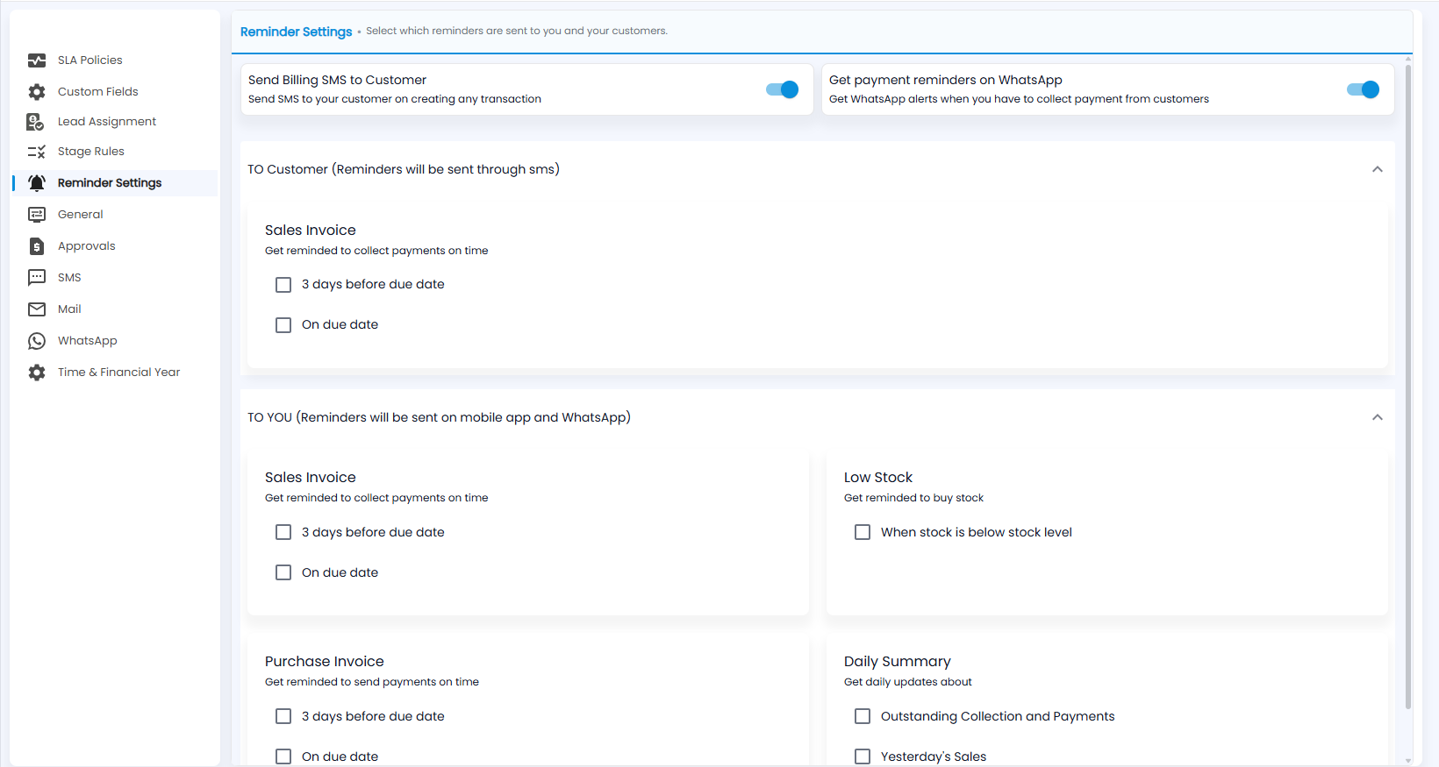This screenshot has height=767, width=1439.
Task: Click the vertical scrollbar of reminder panel
Action: [1408, 386]
